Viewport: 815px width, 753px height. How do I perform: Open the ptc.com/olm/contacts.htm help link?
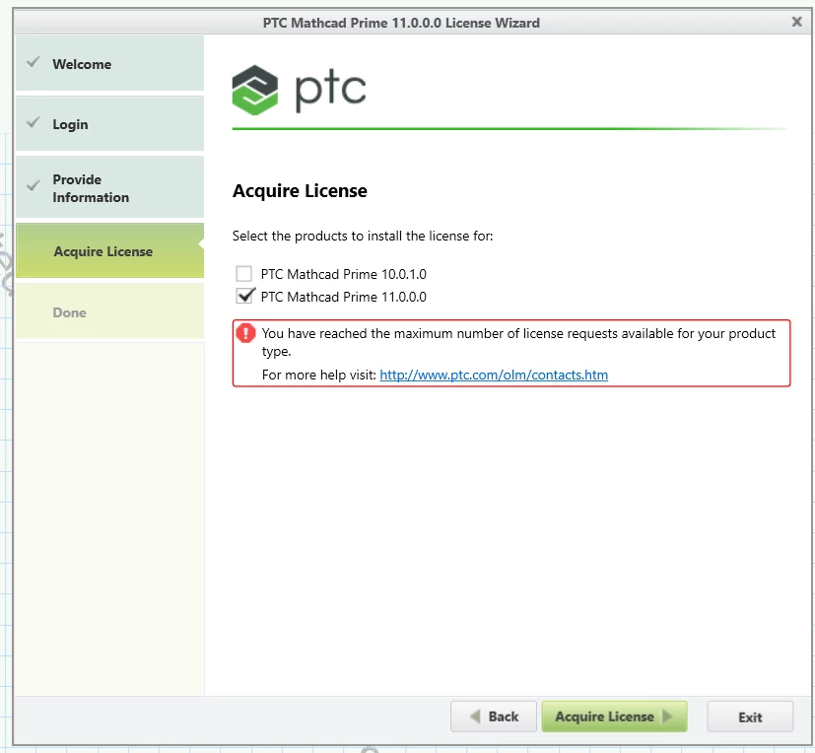(x=494, y=375)
